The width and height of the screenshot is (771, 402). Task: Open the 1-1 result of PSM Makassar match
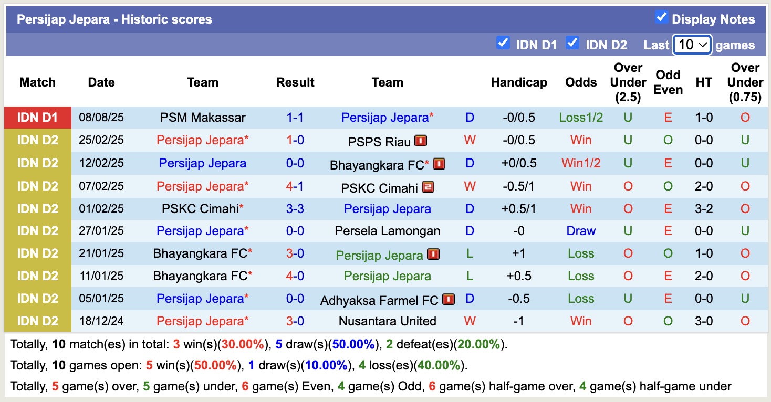pyautogui.click(x=295, y=118)
